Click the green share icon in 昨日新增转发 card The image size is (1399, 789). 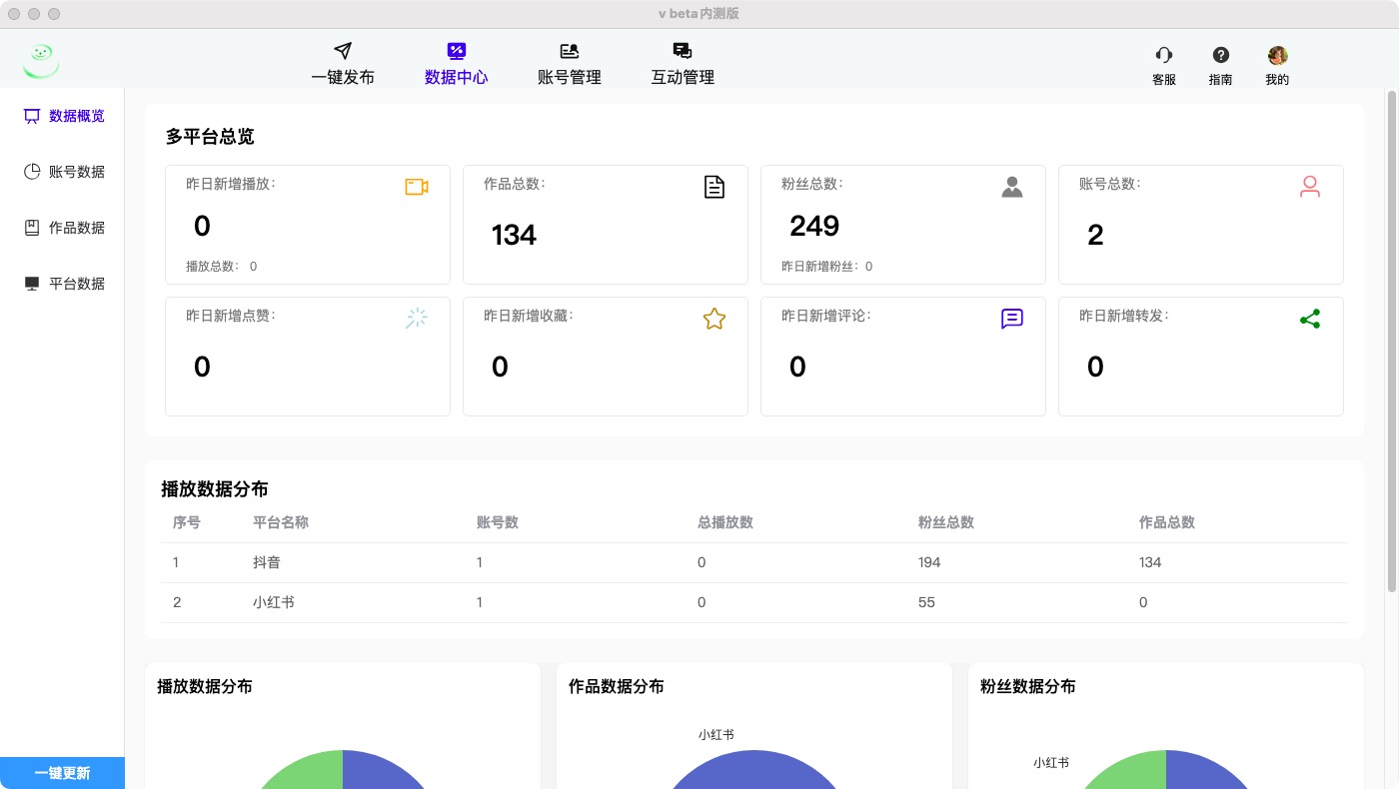point(1310,319)
